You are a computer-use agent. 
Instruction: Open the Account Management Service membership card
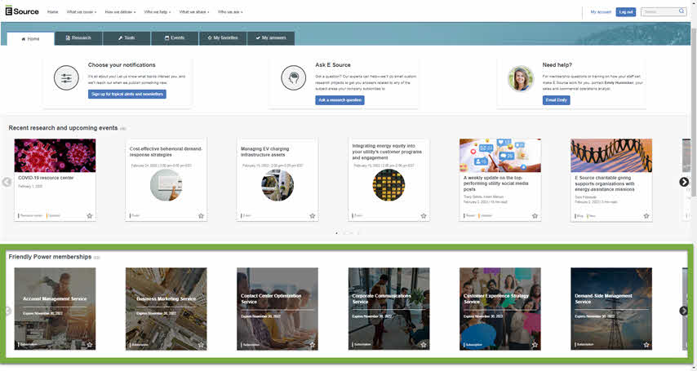pos(55,308)
